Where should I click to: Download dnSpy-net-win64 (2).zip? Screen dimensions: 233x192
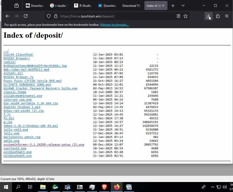point(24,111)
